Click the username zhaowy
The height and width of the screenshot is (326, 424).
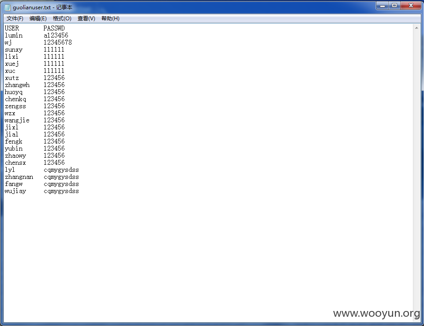15,155
